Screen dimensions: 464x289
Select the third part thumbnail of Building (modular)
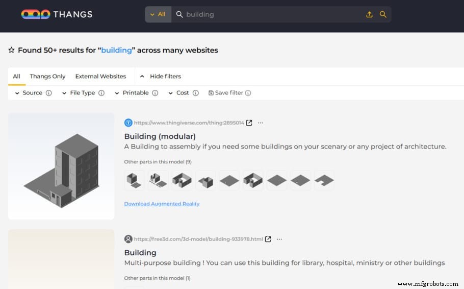[x=182, y=180]
